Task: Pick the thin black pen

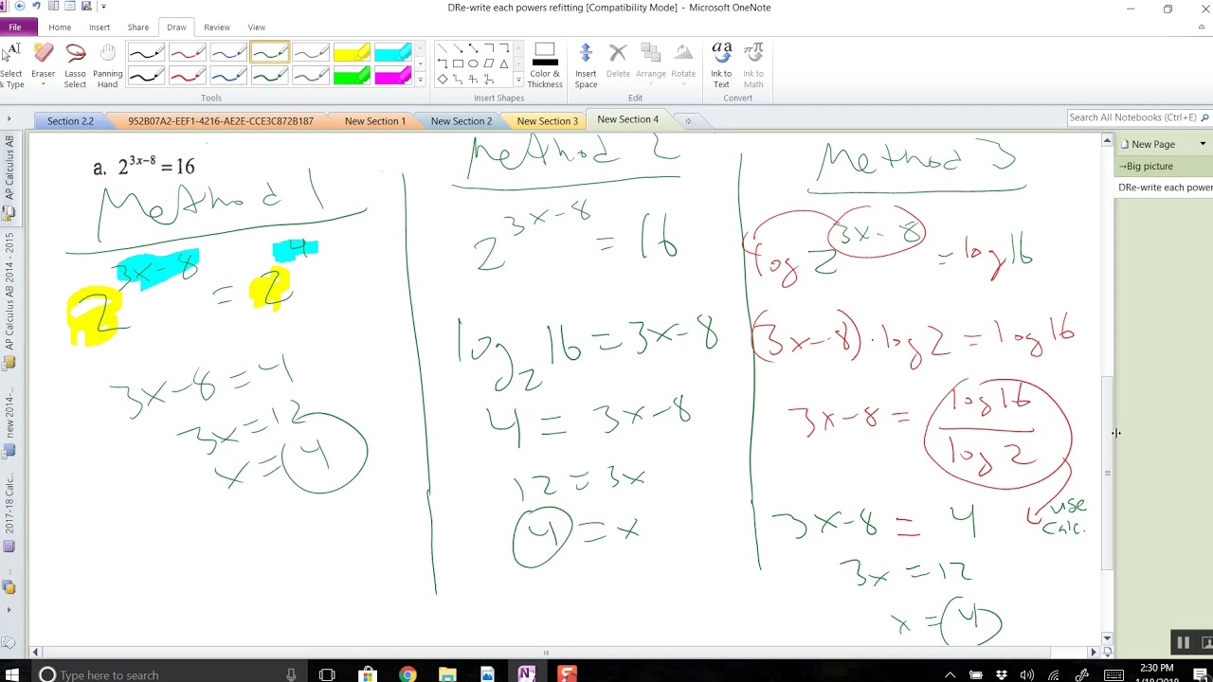Action: (146, 53)
